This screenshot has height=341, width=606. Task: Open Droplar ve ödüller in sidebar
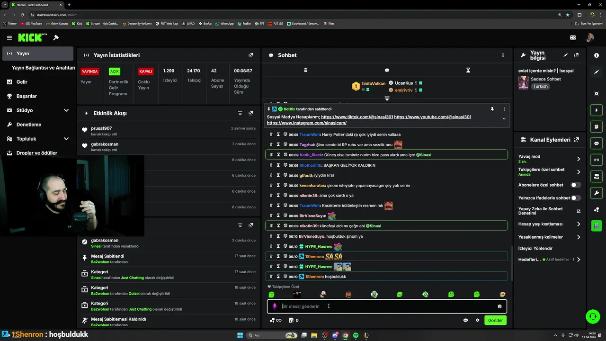tap(38, 153)
